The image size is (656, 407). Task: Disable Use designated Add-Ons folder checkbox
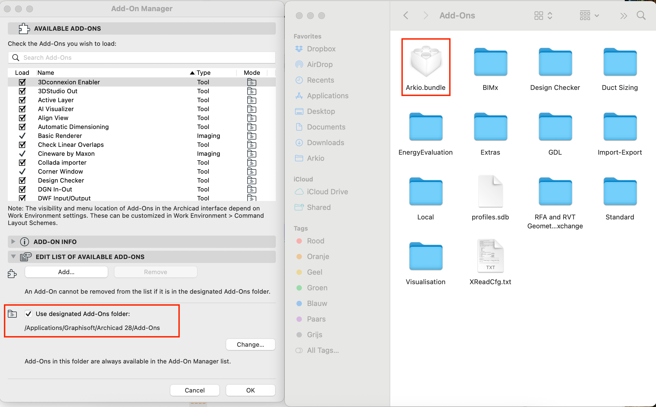pyautogui.click(x=28, y=314)
